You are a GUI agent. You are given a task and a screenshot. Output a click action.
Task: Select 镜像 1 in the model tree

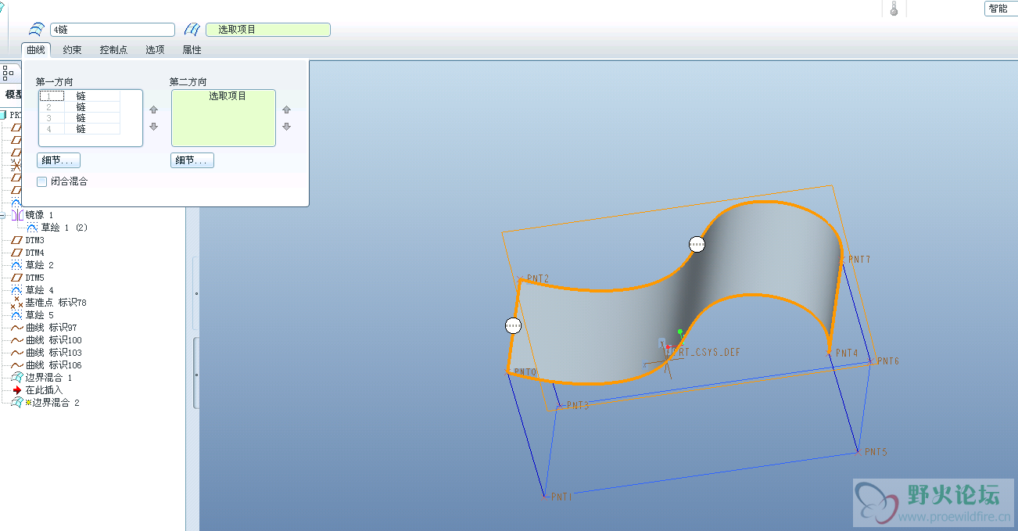[x=39, y=214]
